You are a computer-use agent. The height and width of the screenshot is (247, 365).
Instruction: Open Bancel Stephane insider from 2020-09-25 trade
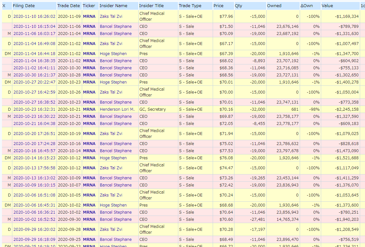(x=116, y=239)
